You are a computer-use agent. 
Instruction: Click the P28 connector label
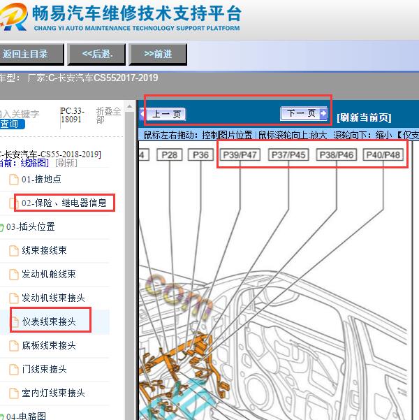[170, 155]
